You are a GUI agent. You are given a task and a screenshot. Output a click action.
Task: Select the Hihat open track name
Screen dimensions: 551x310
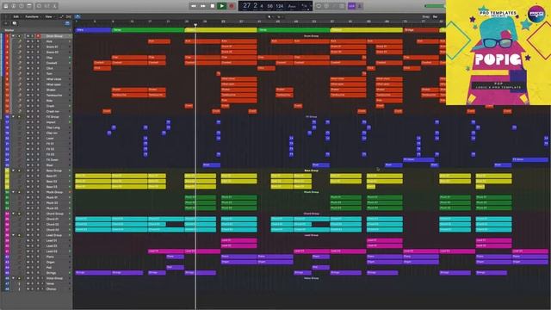[x=53, y=84]
